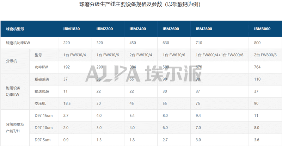Click the IBM2800 column header
The image size is (282, 146).
(x=204, y=29)
